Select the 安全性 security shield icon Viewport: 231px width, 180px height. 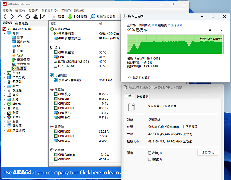point(9,117)
